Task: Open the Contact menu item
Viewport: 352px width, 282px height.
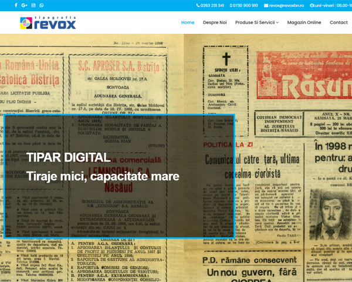Action: coord(339,22)
